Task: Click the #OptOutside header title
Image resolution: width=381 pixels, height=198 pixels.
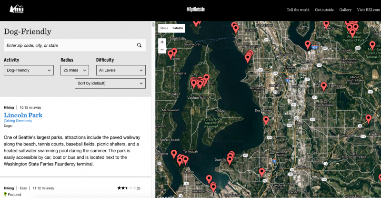Action: click(x=196, y=9)
